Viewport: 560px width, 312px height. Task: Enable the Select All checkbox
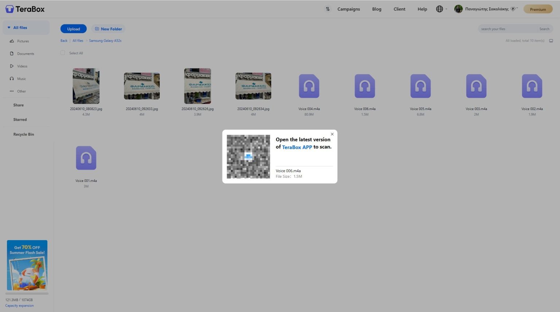pos(62,53)
